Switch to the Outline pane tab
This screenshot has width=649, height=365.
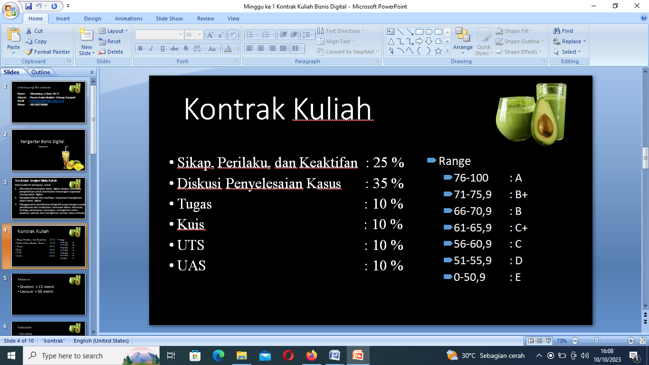coord(41,72)
